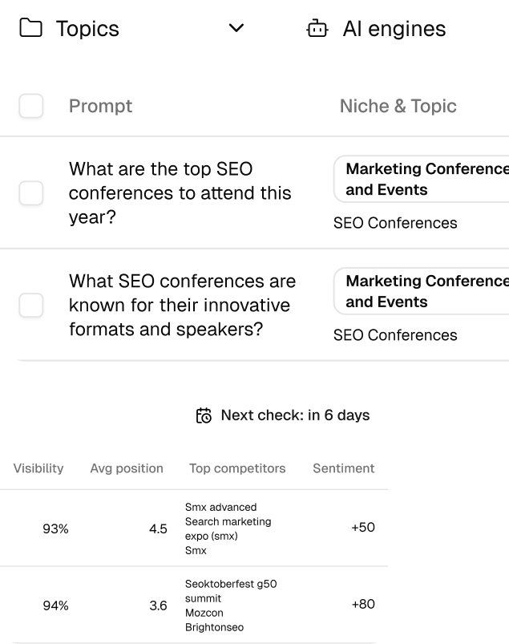Click the calendar clock icon for next check
The image size is (509, 644).
[x=204, y=415]
